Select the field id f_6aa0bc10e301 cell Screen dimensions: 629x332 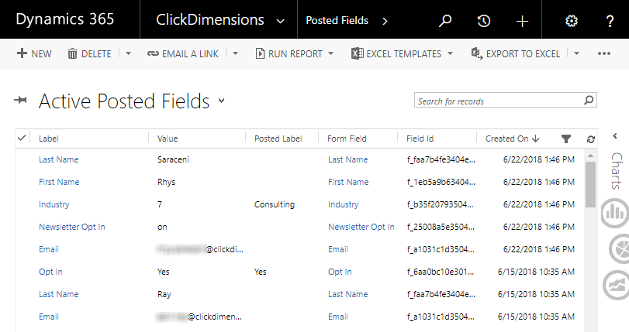pos(441,272)
